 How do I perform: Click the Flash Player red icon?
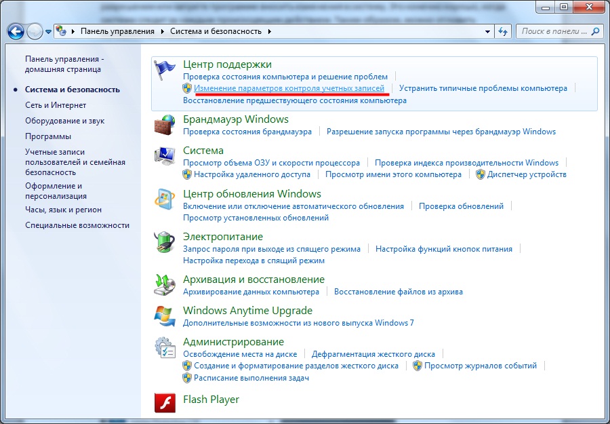pyautogui.click(x=165, y=402)
